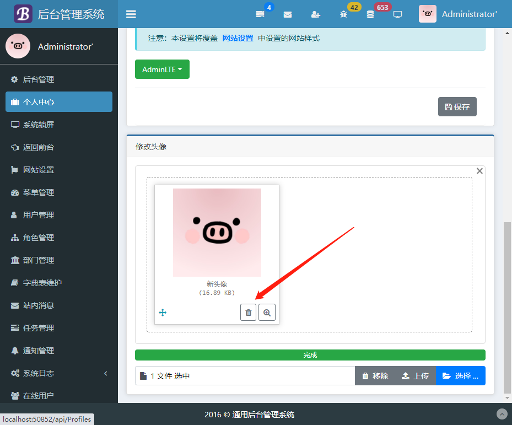The width and height of the screenshot is (512, 425).
Task: Click the back-to-top arrow in footer
Action: pos(502,414)
